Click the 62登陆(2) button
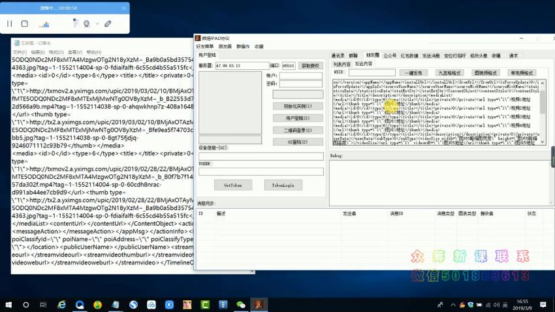Image resolution: width=555 pixels, height=312 pixels. [298, 142]
